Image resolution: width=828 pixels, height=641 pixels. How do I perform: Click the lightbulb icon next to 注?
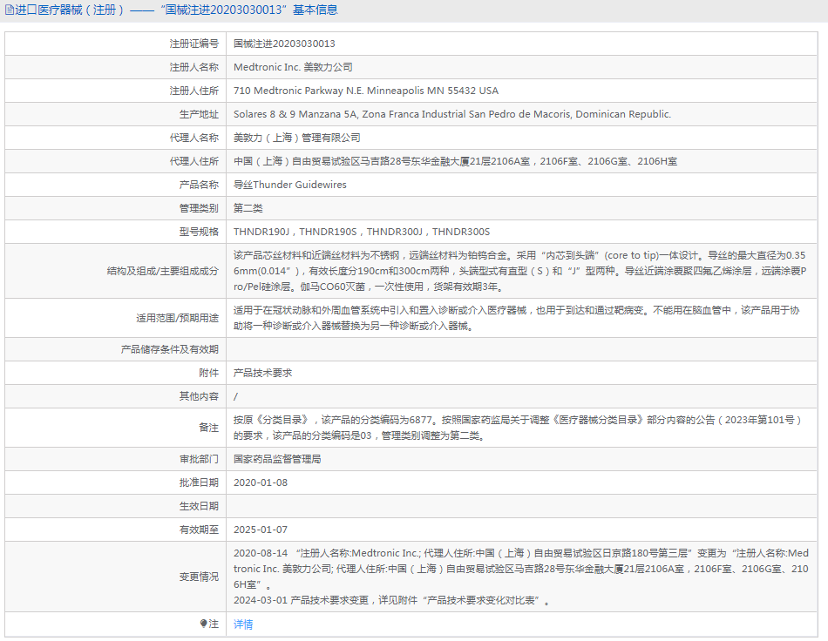(x=203, y=624)
